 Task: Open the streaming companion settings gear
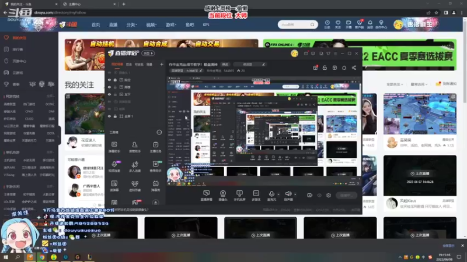329,195
